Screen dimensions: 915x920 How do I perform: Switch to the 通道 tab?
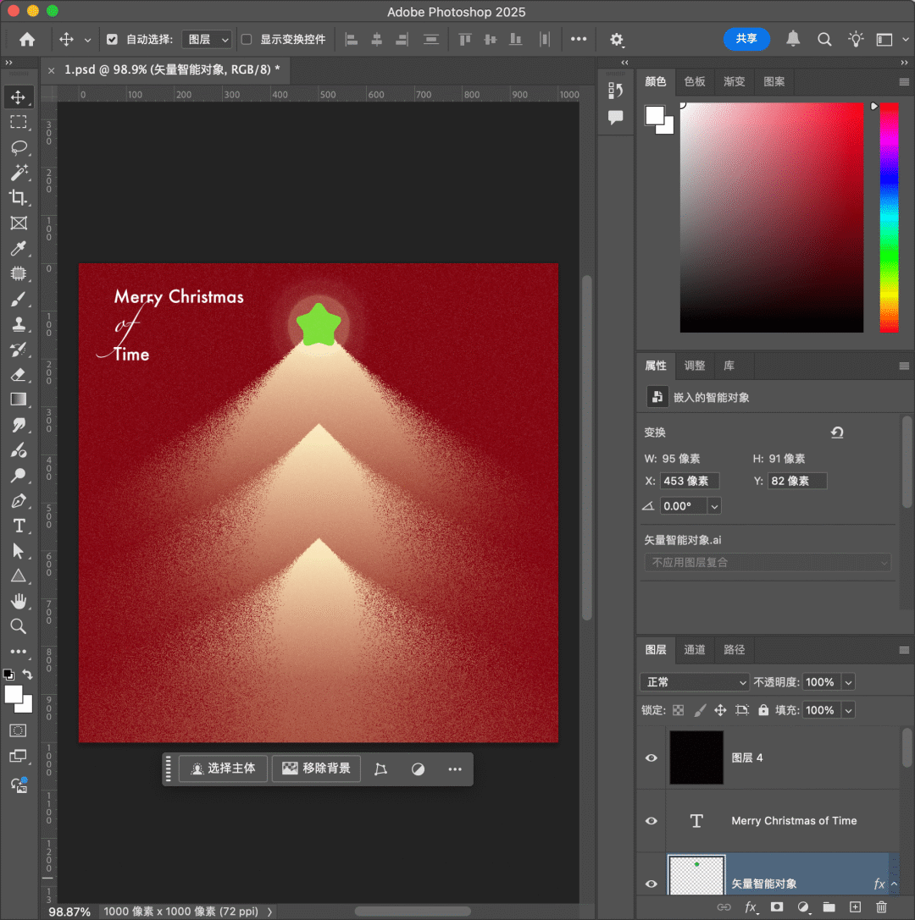click(695, 650)
